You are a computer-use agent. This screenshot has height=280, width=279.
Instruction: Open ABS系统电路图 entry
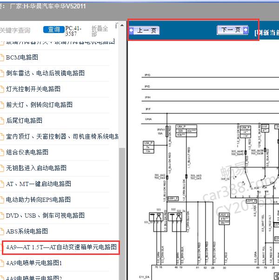point(27,231)
